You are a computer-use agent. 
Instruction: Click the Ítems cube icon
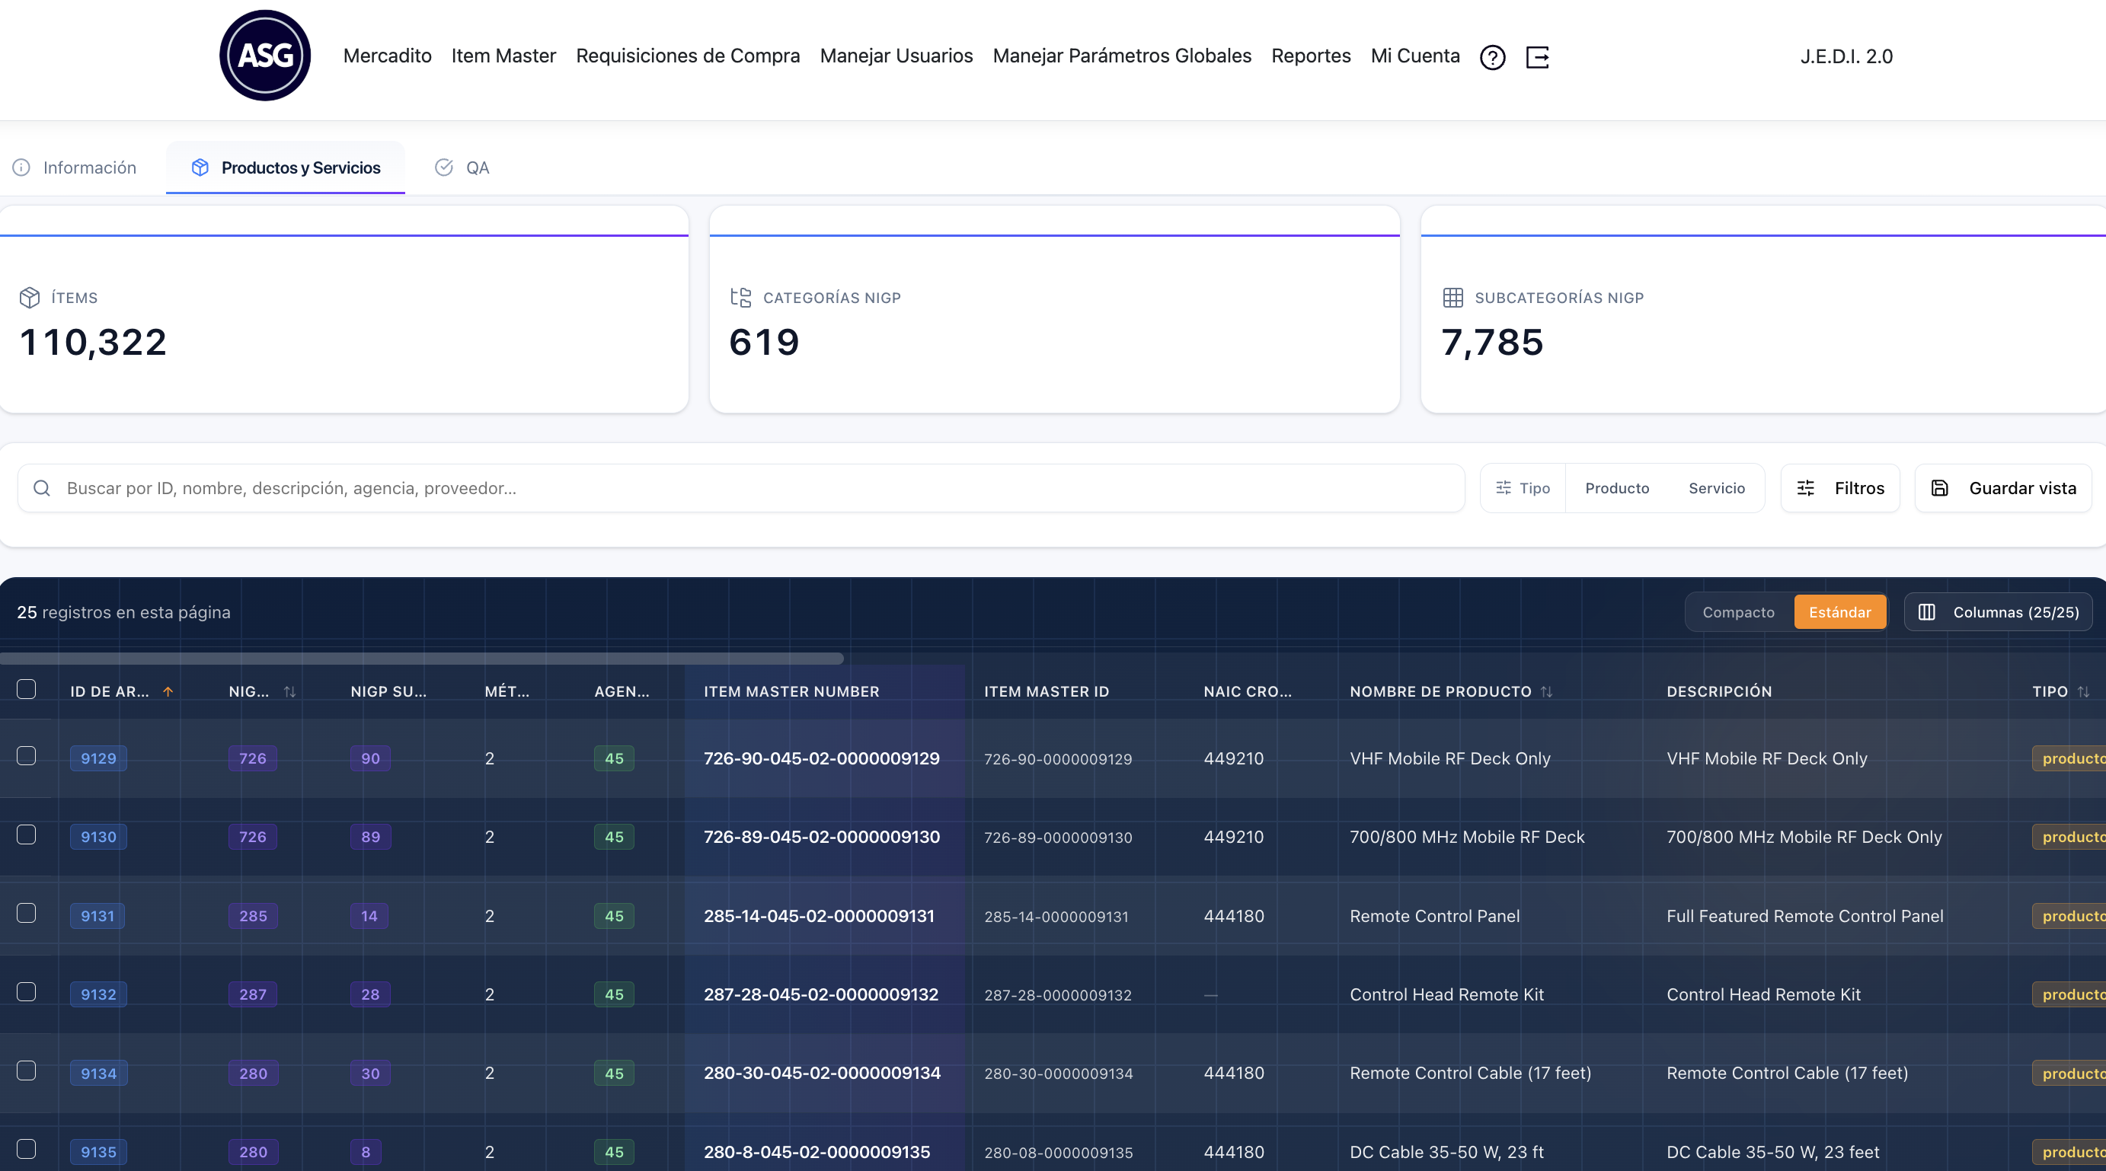[x=30, y=298]
